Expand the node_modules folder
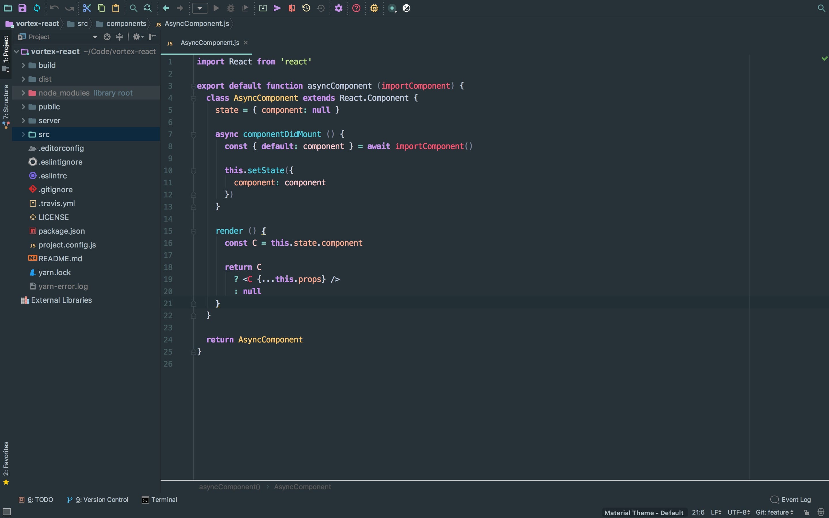This screenshot has height=518, width=829. pos(23,93)
